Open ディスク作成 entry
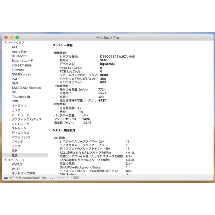Image resolution: width=215 pixels, height=215 pixels. 20,133
